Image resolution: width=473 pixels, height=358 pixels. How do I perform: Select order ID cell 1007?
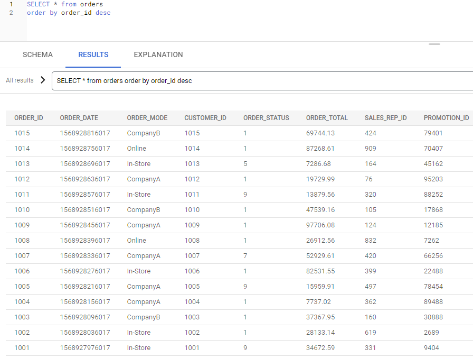pos(22,256)
